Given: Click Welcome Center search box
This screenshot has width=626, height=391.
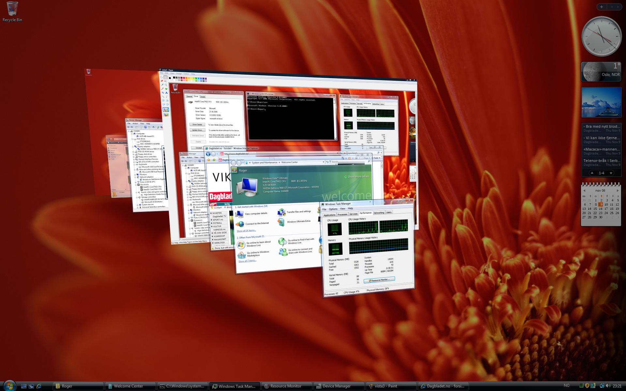Looking at the screenshot, I should [350, 162].
